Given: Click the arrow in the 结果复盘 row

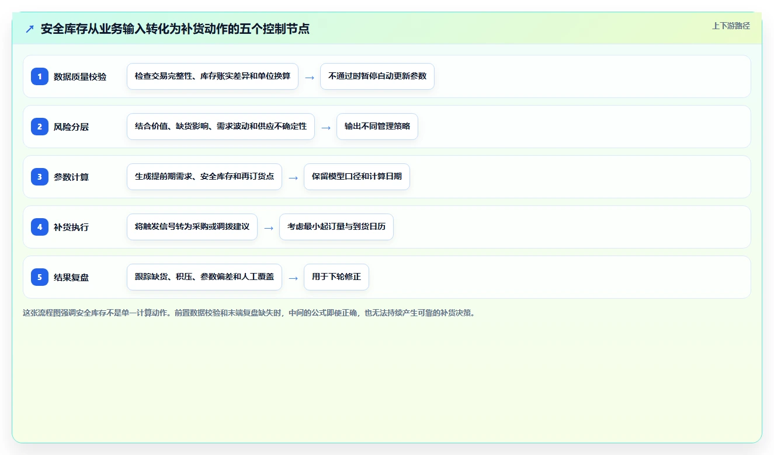Looking at the screenshot, I should (x=293, y=278).
